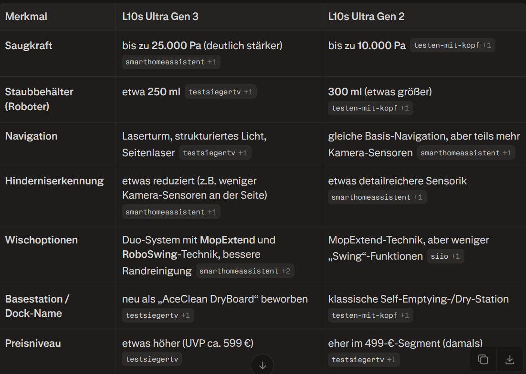The height and width of the screenshot is (374, 526).
Task: Click testsiegertv chip under AceClean DryBoard text
Action: coord(158,315)
